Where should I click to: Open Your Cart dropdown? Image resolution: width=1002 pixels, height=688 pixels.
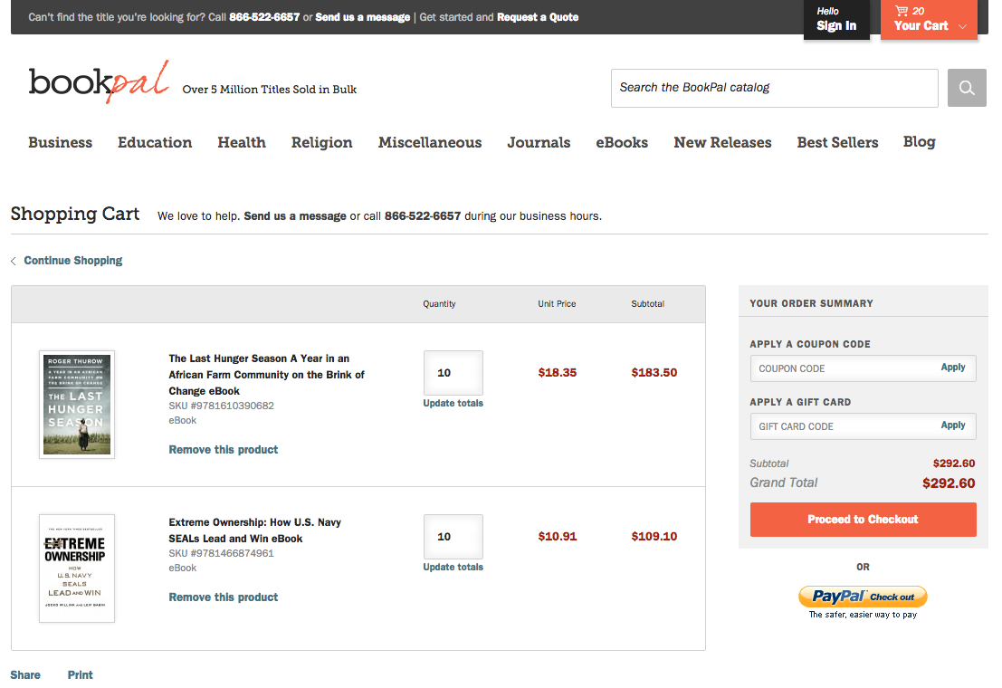point(929,19)
